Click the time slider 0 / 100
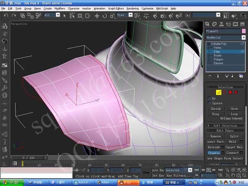The height and width of the screenshot is (186, 248). 28,158
